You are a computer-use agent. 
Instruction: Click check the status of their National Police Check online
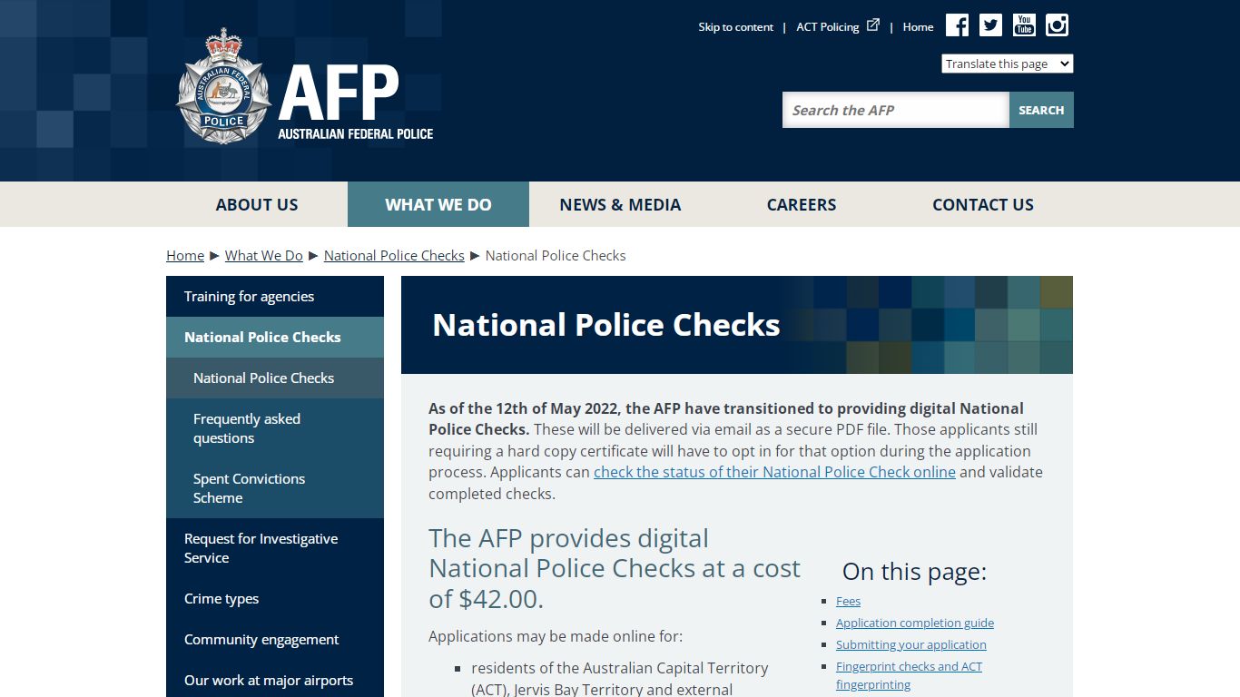pos(774,472)
